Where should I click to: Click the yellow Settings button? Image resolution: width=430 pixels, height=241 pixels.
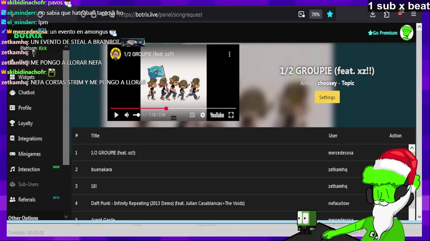(x=327, y=97)
